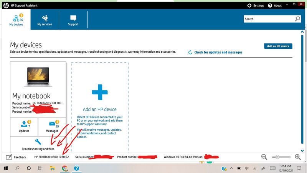
Task: Open the My devices tab
Action: click(16, 20)
